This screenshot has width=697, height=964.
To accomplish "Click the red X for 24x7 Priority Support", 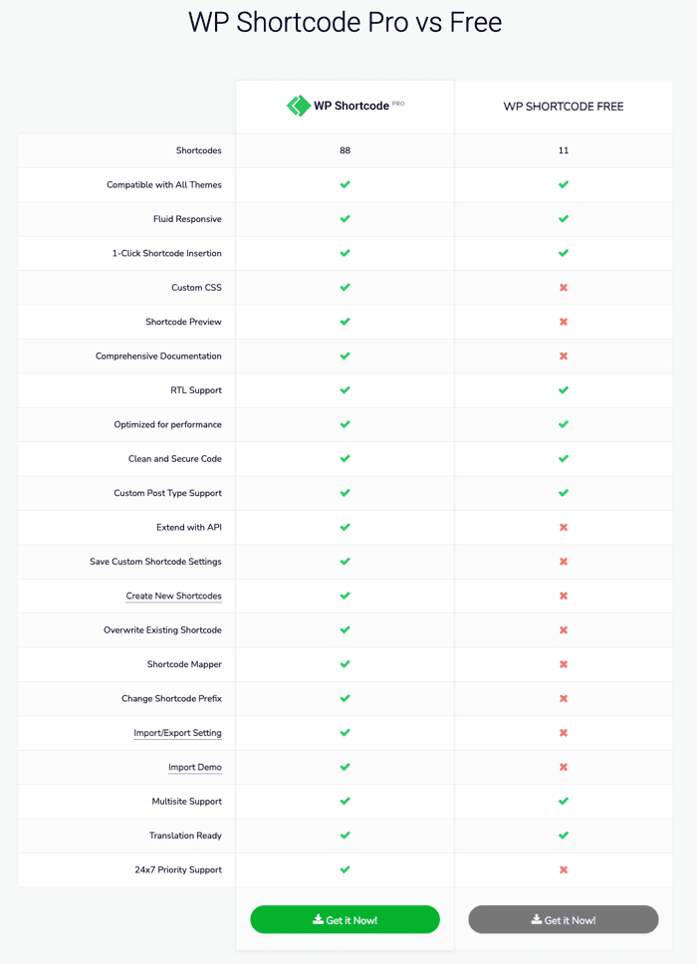I will (x=563, y=869).
